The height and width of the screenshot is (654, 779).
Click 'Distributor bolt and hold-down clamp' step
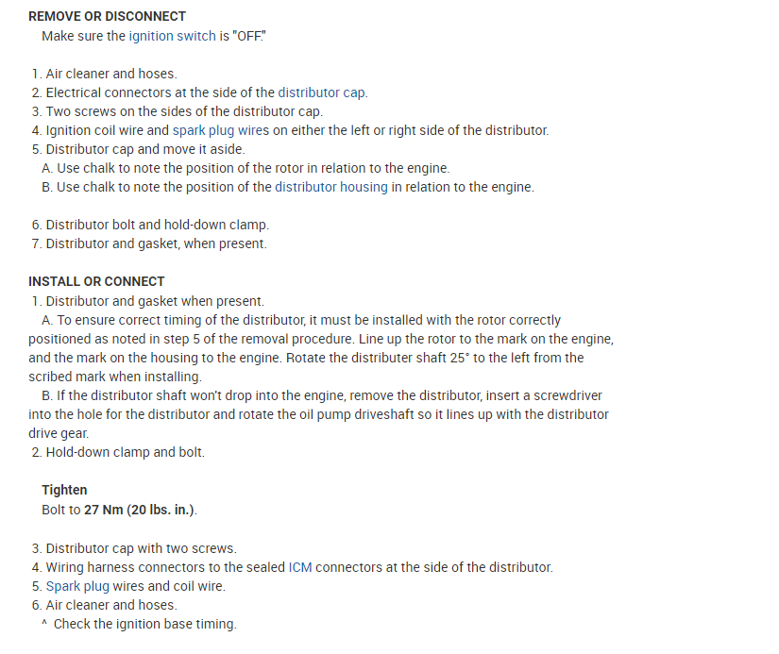pos(157,225)
